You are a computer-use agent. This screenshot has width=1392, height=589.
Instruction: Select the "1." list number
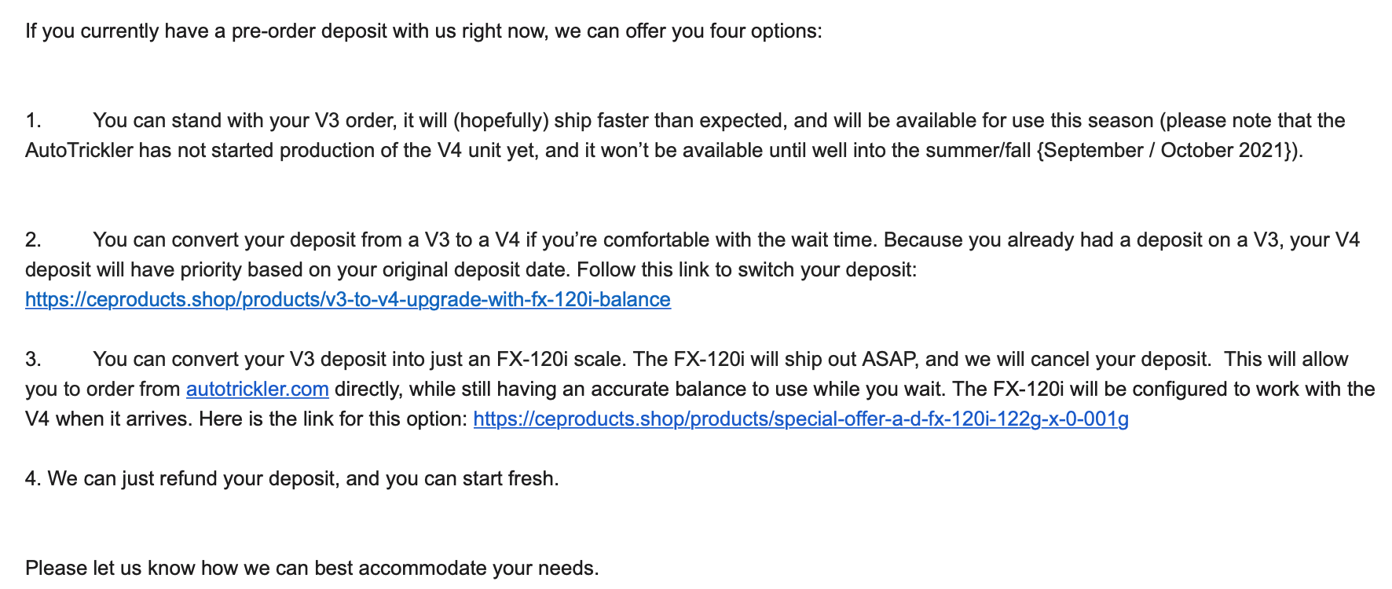tap(33, 120)
